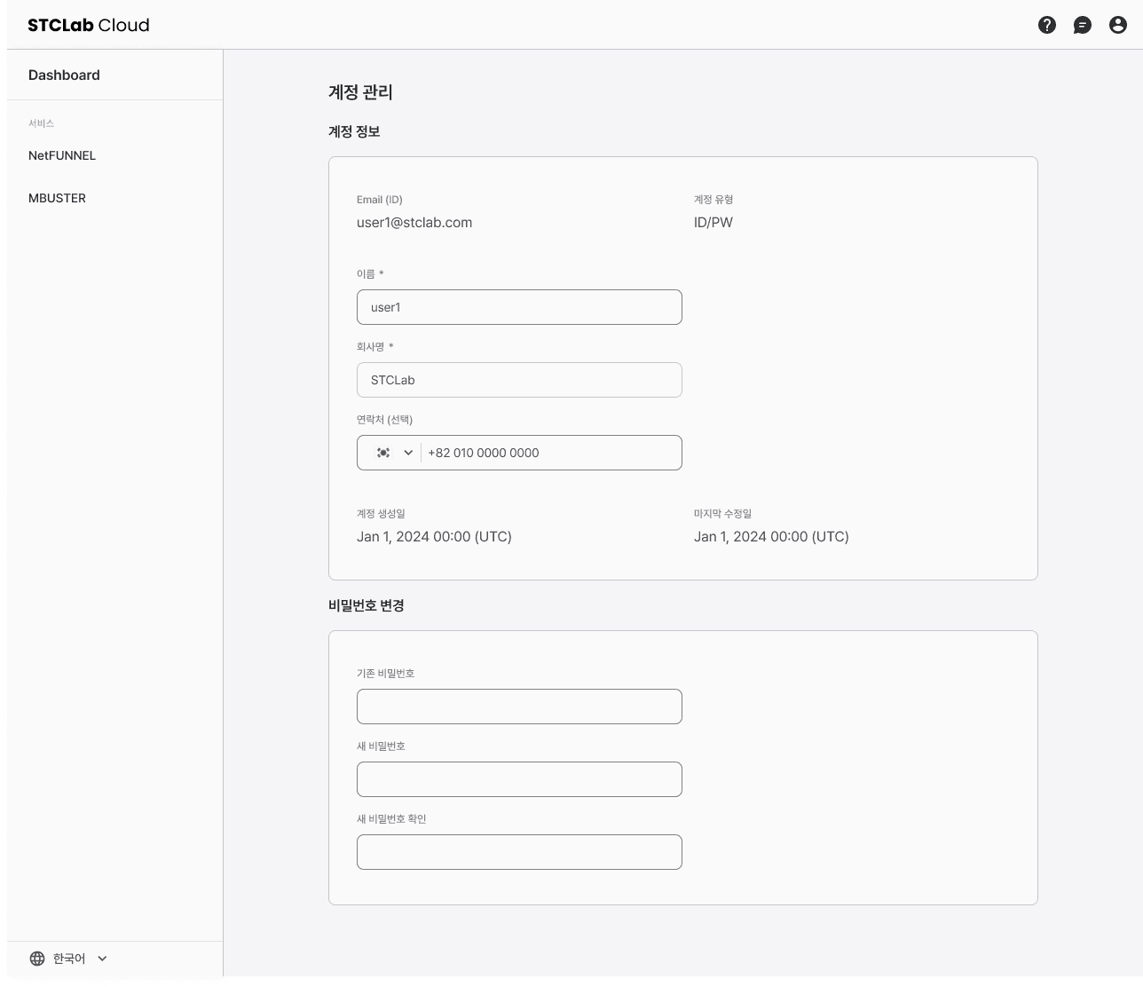
Task: Click the 회사명 field containing STCLab
Action: pos(519,380)
